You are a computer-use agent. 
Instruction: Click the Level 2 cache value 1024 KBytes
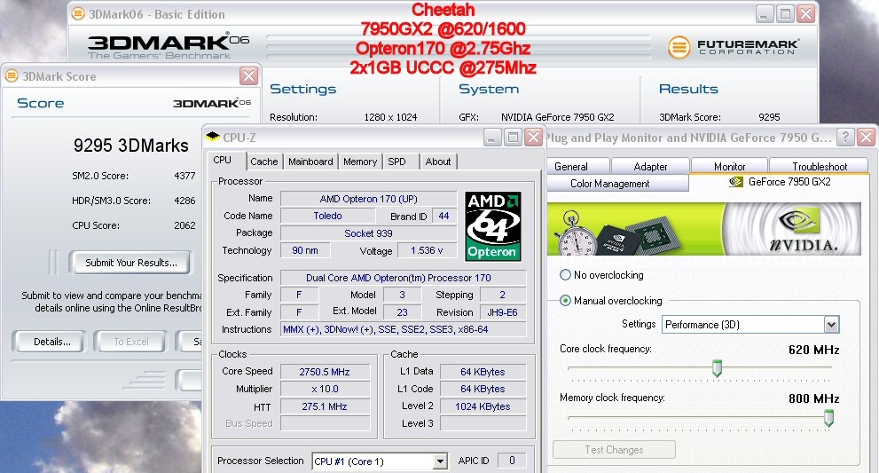click(483, 406)
